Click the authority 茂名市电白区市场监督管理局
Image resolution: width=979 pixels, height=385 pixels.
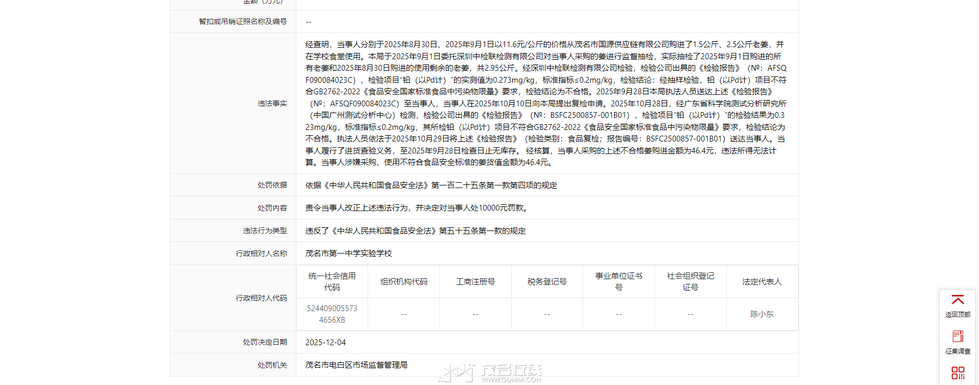356,365
